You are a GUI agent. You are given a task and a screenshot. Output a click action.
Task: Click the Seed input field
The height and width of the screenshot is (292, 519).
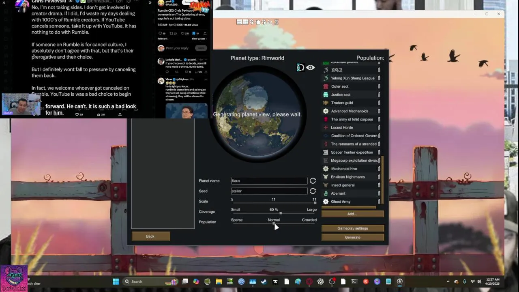tap(269, 191)
